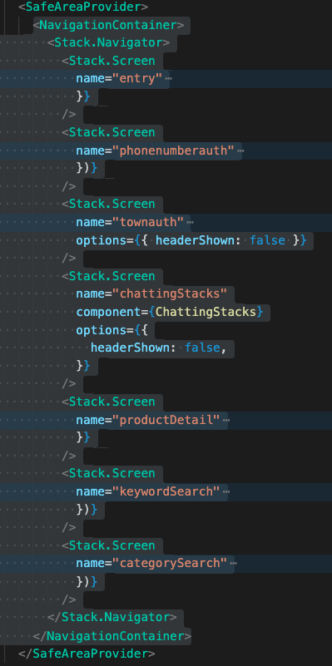332x666 pixels.
Task: Unfold the ellipsis after name="keywordSearch"
Action: [x=225, y=492]
